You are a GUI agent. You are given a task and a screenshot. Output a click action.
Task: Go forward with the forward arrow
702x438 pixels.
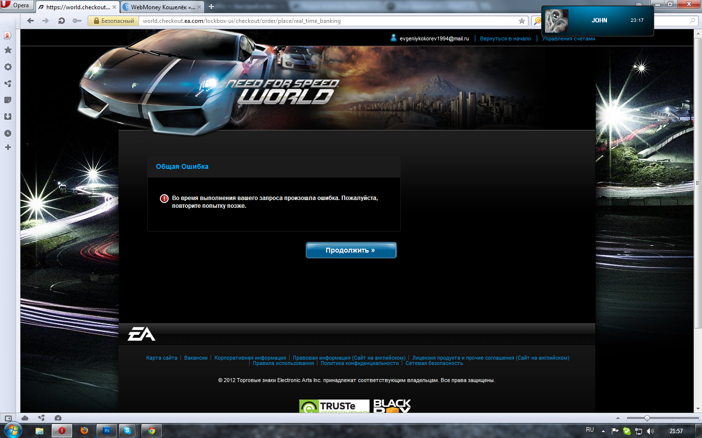pos(46,21)
